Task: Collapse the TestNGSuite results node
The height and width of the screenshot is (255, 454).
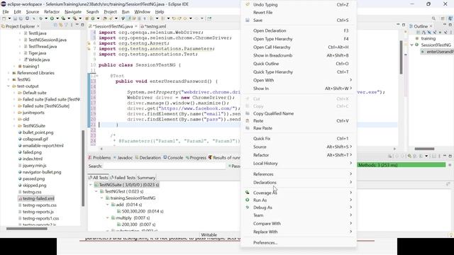Action: click(x=91, y=185)
